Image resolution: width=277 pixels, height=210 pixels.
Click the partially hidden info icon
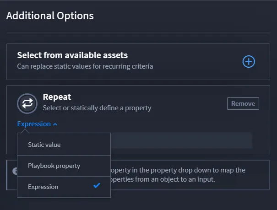click(15, 171)
